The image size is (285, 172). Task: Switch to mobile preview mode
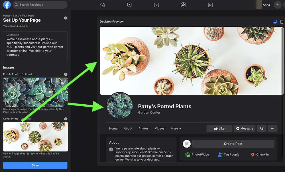[282, 22]
